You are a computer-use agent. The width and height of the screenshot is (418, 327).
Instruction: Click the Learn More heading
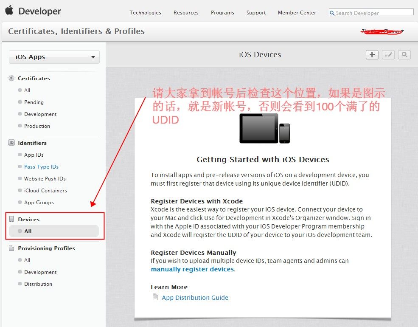(x=169, y=287)
